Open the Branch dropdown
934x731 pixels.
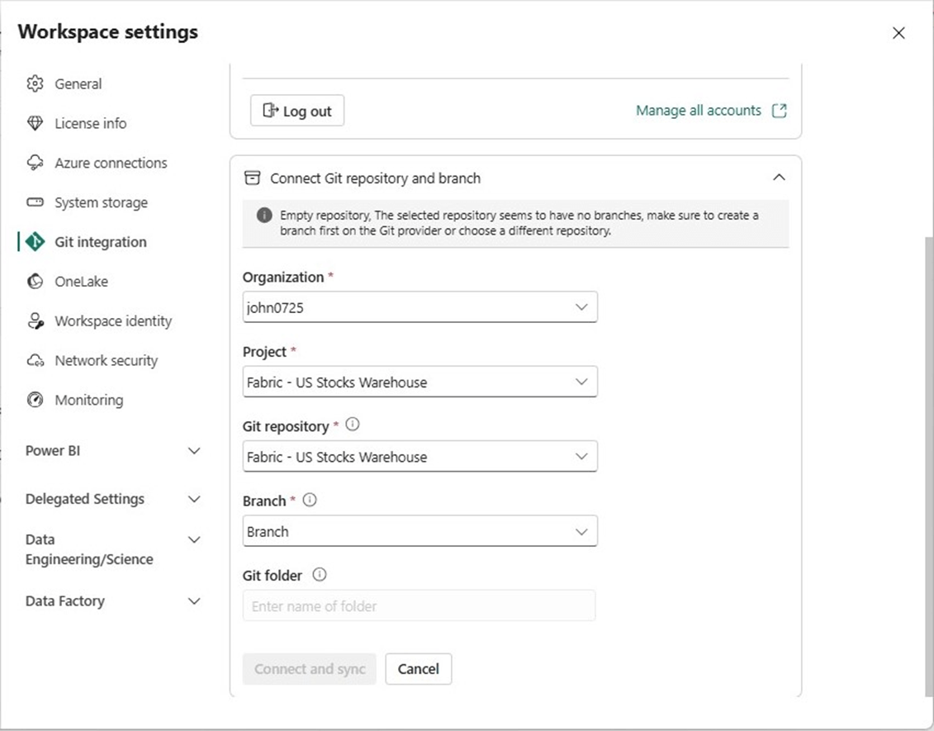tap(420, 531)
